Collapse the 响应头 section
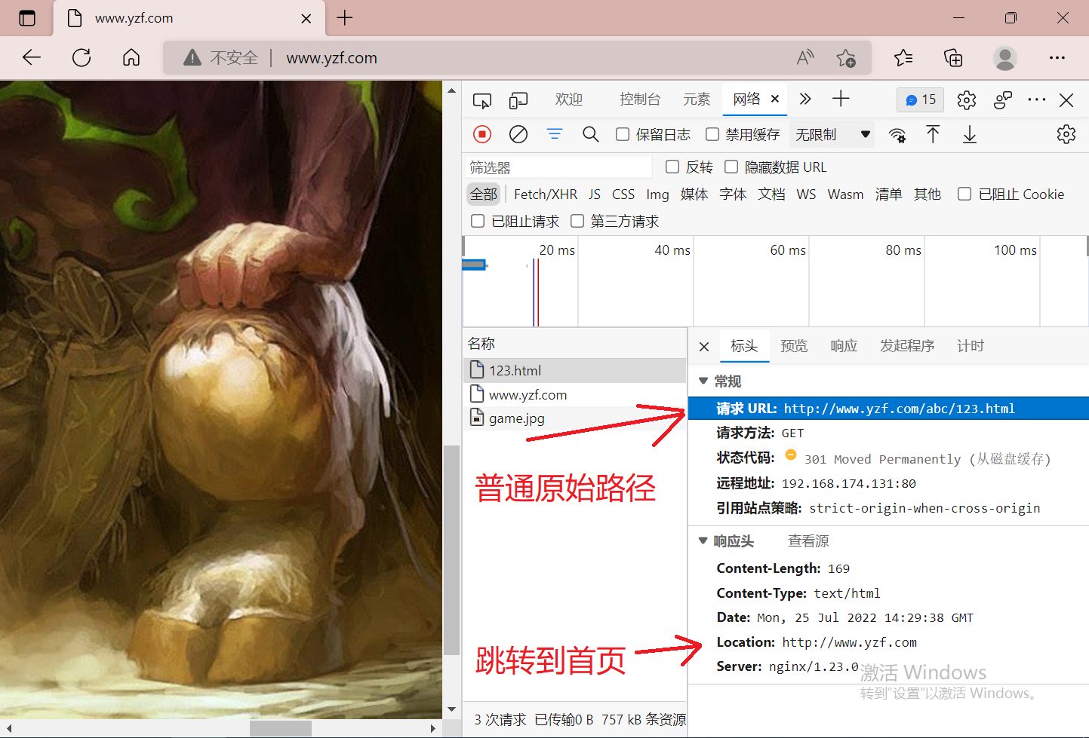 703,540
